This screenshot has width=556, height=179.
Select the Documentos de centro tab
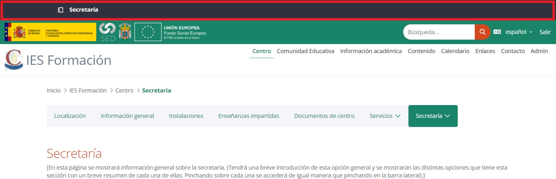(324, 116)
